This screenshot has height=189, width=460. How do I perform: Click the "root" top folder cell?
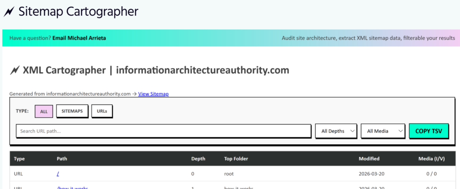pos(229,174)
